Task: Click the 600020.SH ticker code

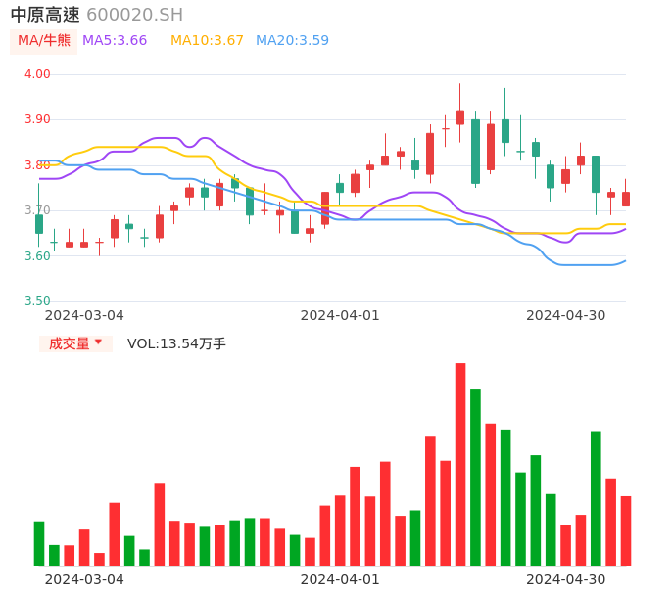Action: coord(134,15)
